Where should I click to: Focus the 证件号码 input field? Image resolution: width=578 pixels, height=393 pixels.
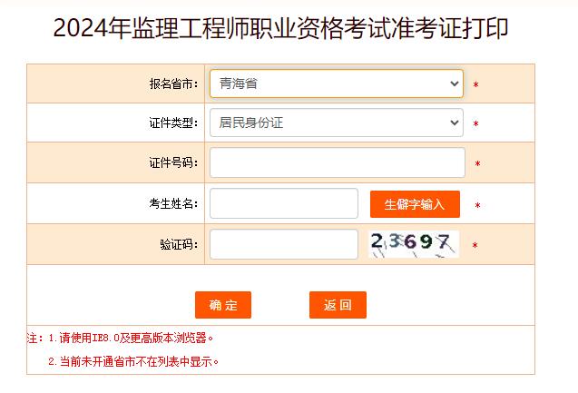pos(338,162)
